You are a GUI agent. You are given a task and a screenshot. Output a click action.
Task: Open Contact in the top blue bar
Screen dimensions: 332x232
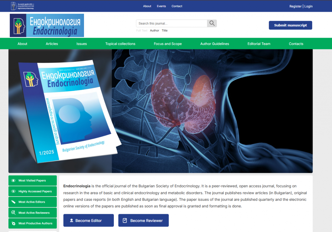pos(177,6)
